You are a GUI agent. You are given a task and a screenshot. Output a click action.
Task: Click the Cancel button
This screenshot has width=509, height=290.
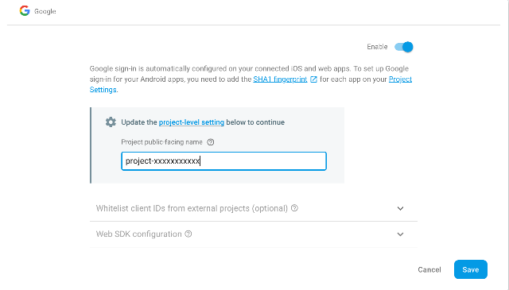[x=429, y=269]
